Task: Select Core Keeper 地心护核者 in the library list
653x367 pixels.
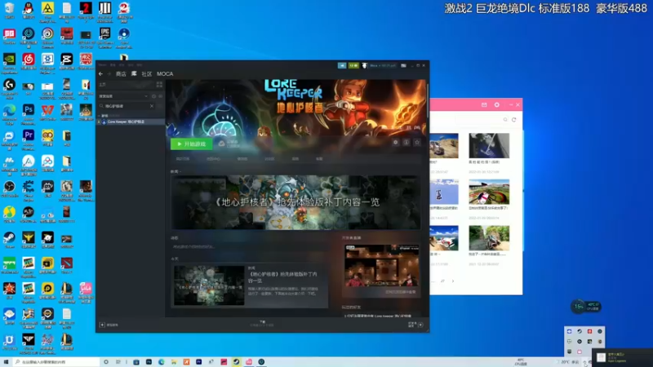Action: click(x=131, y=122)
